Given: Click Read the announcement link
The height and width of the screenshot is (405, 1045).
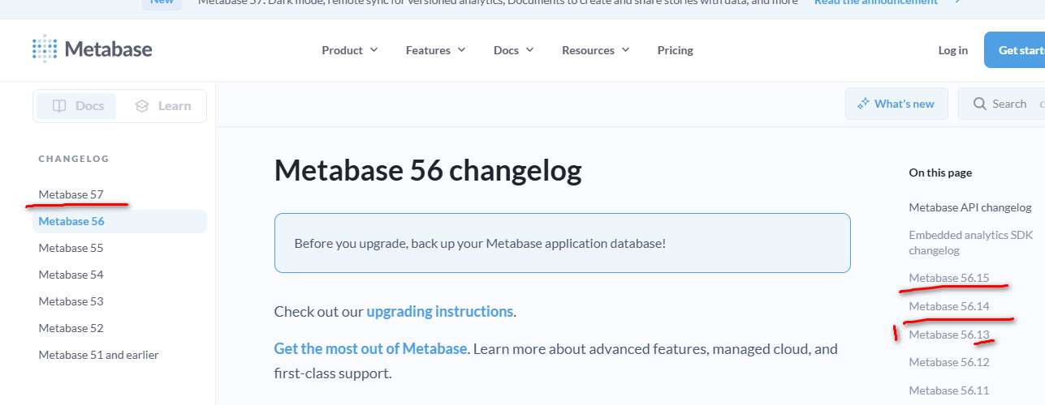Looking at the screenshot, I should [x=874, y=2].
